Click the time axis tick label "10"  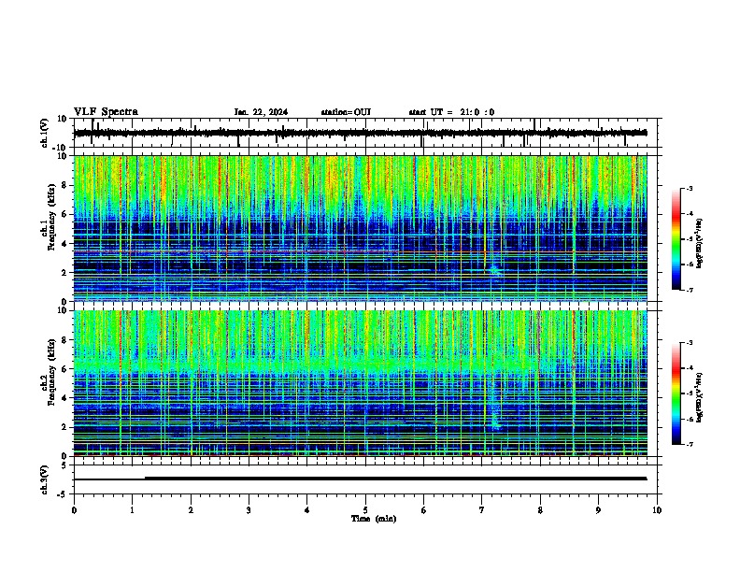point(657,510)
